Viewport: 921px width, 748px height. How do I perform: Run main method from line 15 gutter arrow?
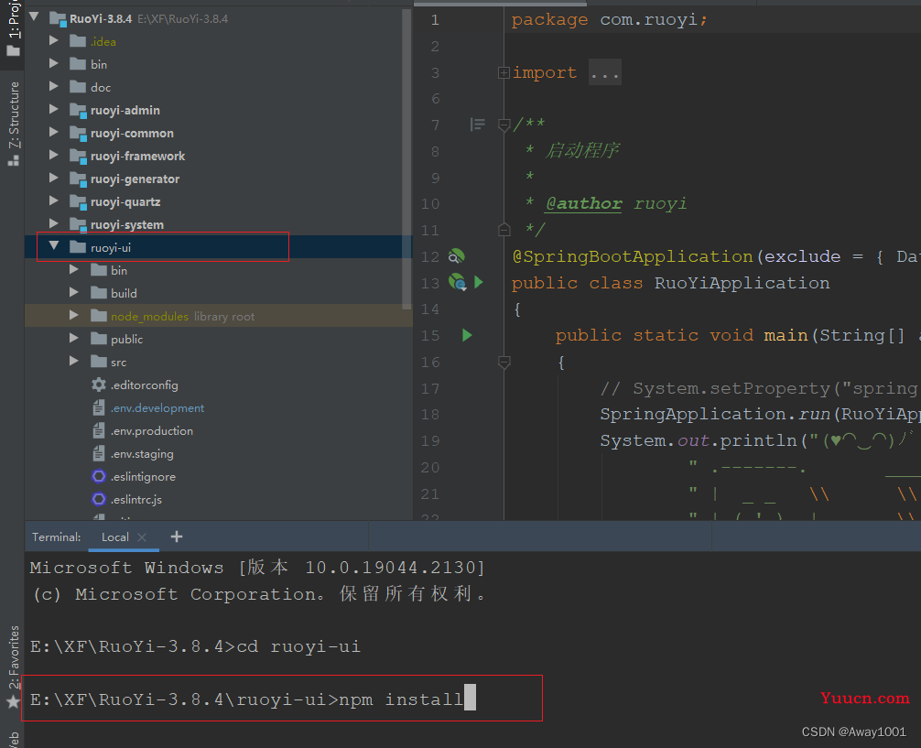coord(467,335)
